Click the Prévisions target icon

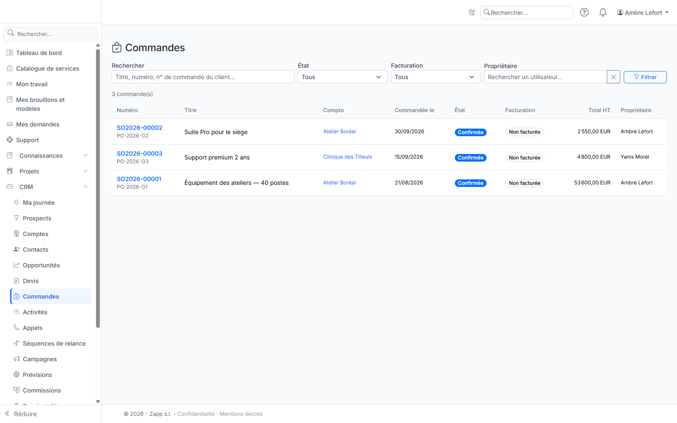click(17, 374)
